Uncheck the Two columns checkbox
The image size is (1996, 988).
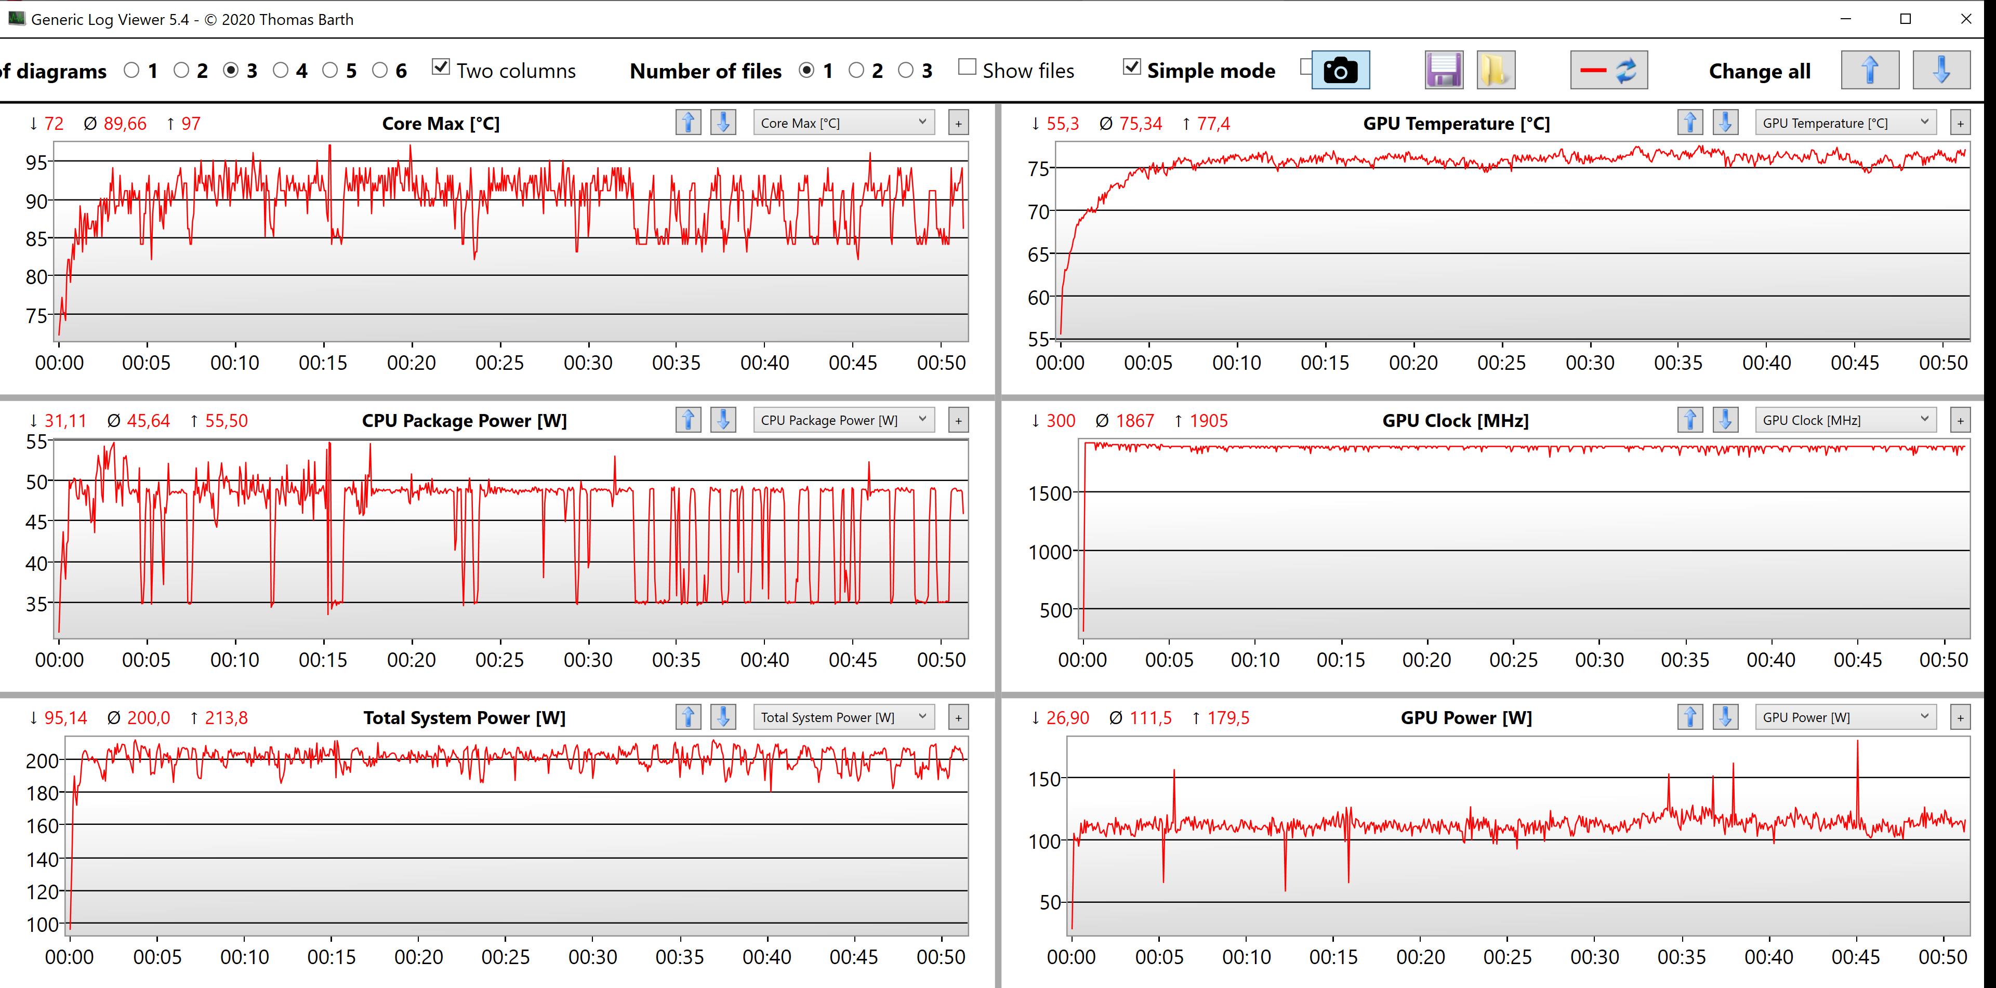tap(441, 68)
